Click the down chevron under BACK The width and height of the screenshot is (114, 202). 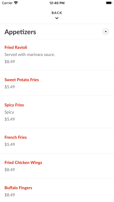tap(57, 18)
